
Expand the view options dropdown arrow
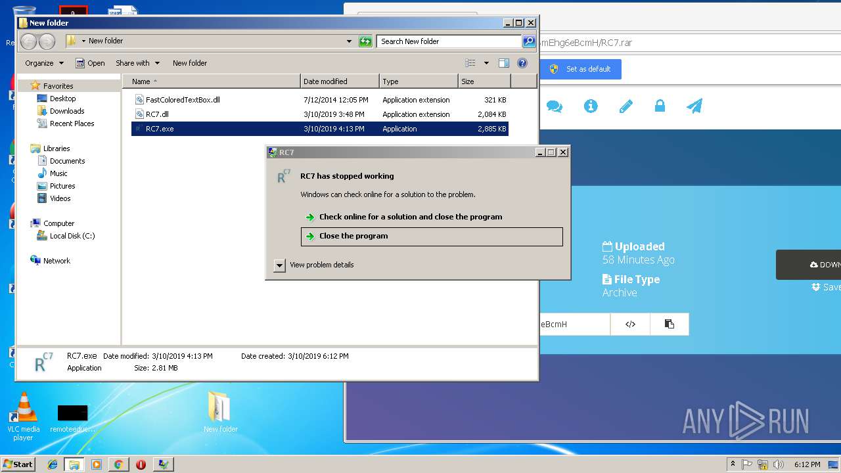point(486,63)
